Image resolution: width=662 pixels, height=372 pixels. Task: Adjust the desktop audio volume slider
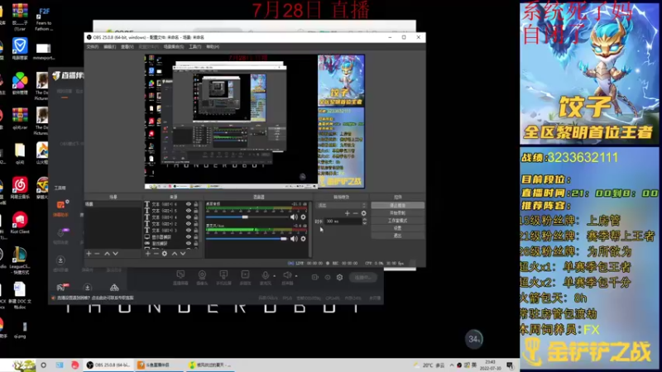(x=247, y=217)
